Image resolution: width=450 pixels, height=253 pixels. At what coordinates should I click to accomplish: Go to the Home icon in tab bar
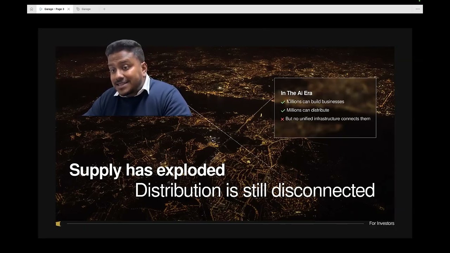coord(31,9)
